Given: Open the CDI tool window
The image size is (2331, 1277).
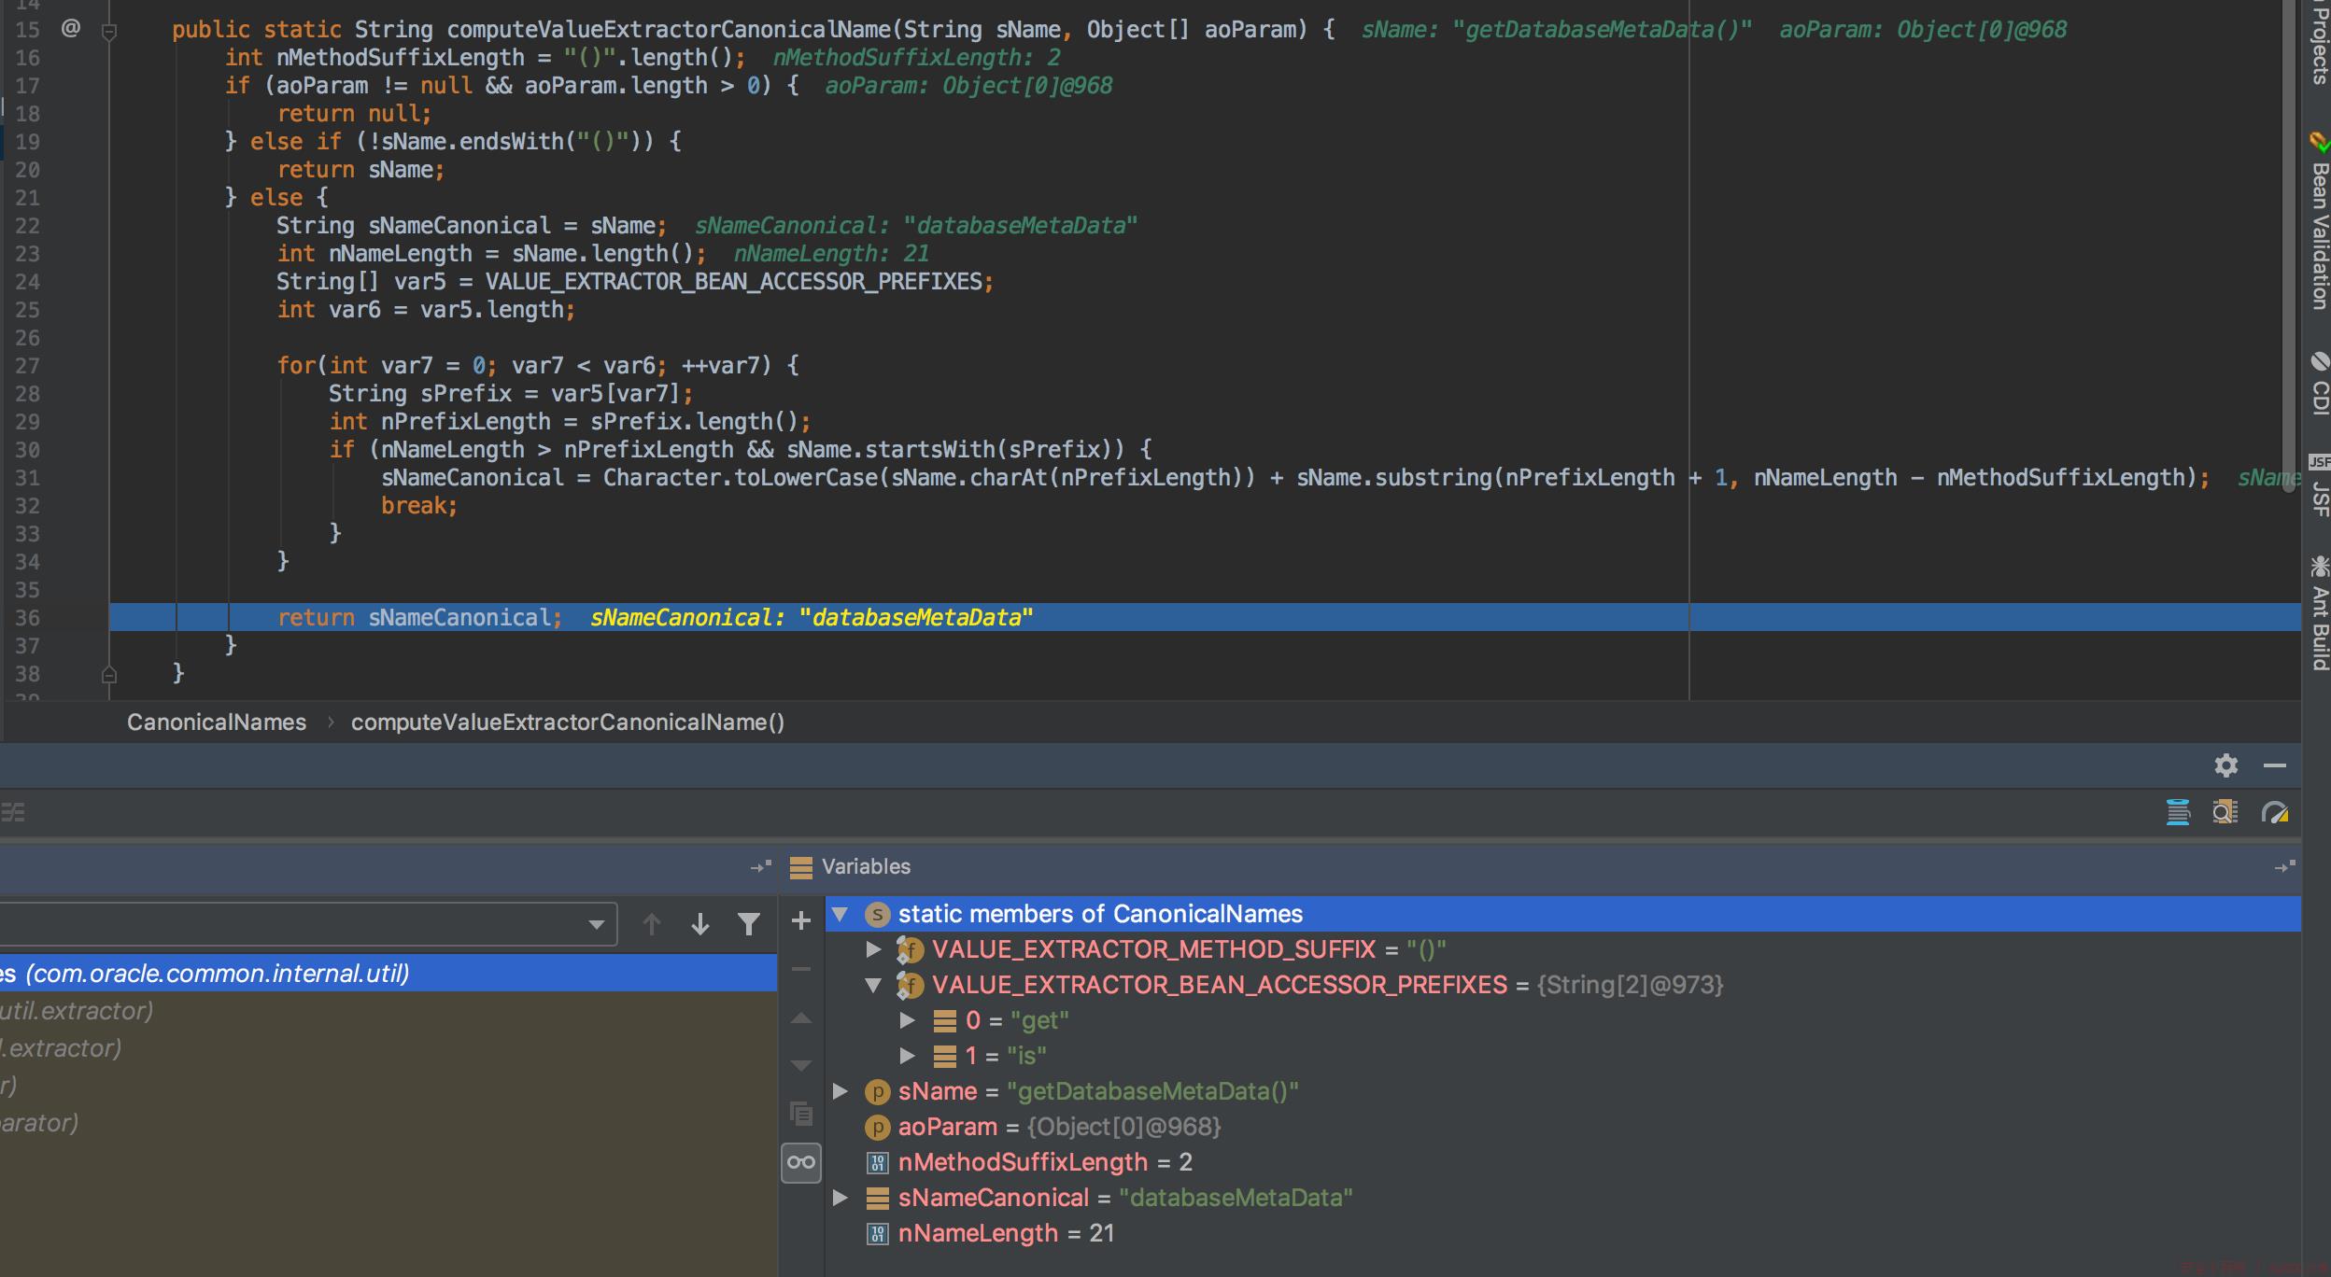Looking at the screenshot, I should [2319, 384].
